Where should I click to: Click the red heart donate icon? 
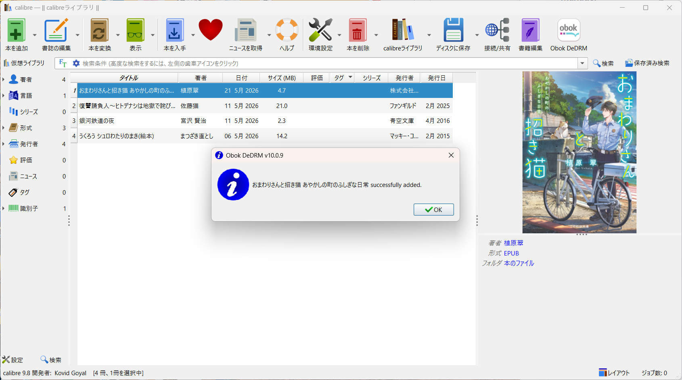210,30
